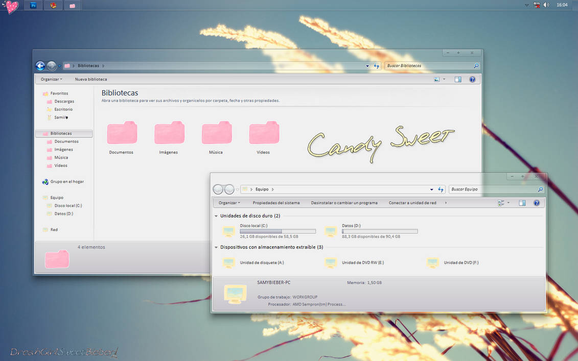Select the Imágenes library folder
The width and height of the screenshot is (578, 361).
tap(169, 137)
